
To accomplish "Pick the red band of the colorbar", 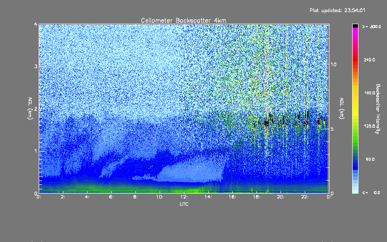I will point(355,59).
